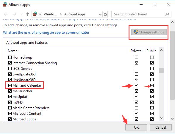Uncheck the maLauncher checkbox
175x134 pixels.
(x=10, y=91)
